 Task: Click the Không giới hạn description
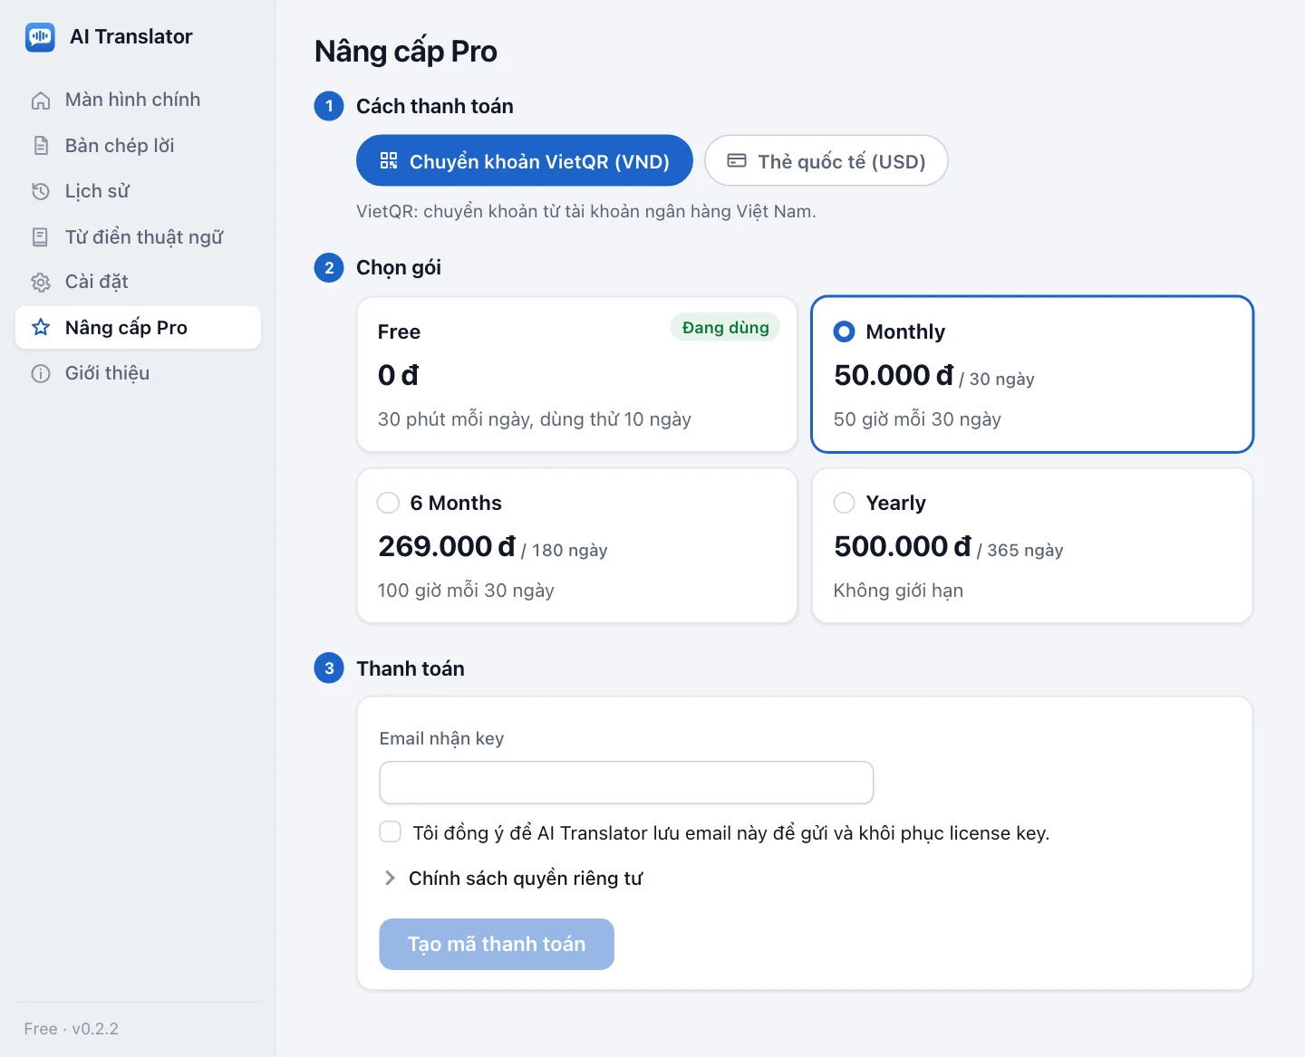(x=898, y=591)
